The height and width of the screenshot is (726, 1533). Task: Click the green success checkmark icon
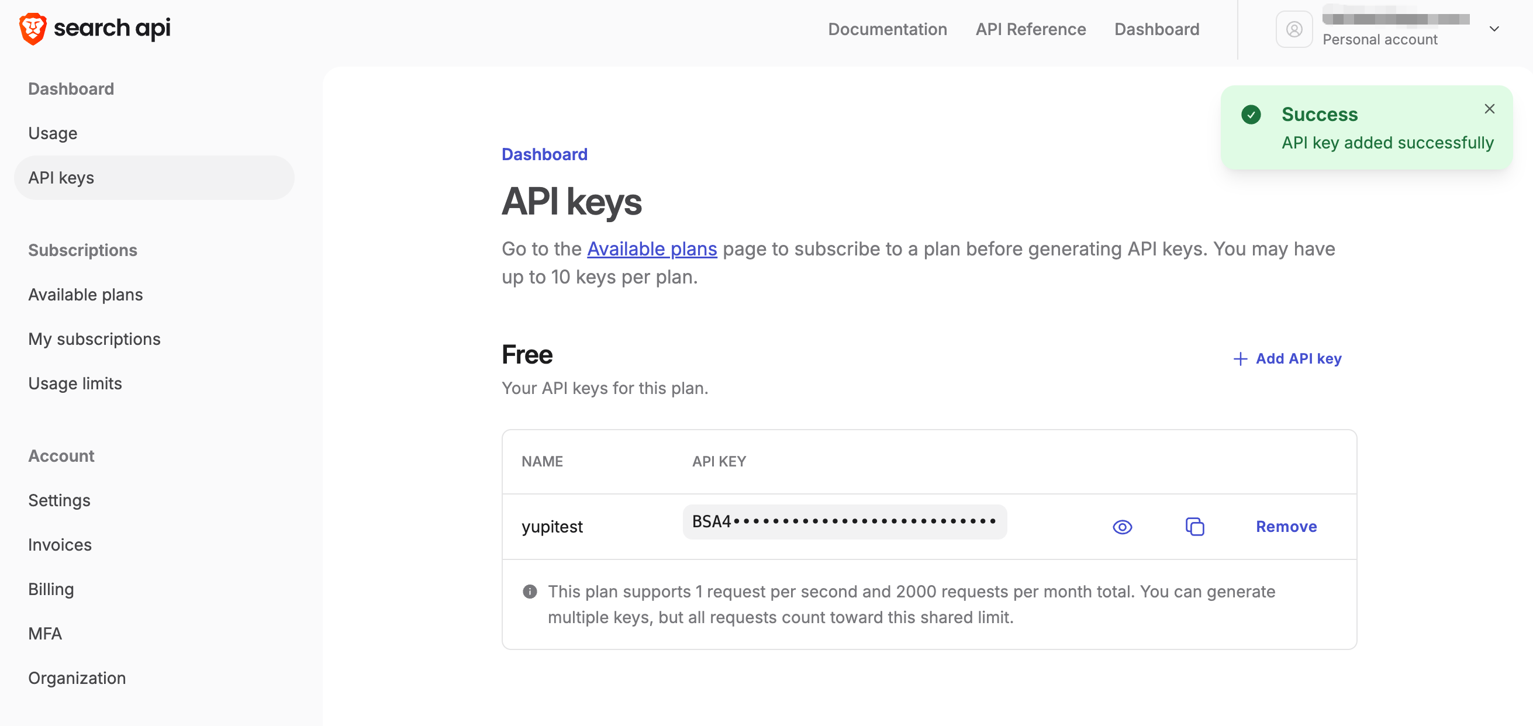(x=1251, y=114)
